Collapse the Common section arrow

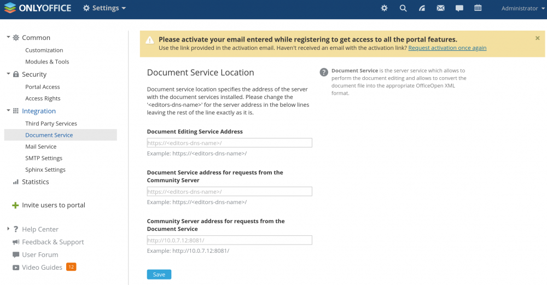pyautogui.click(x=8, y=37)
